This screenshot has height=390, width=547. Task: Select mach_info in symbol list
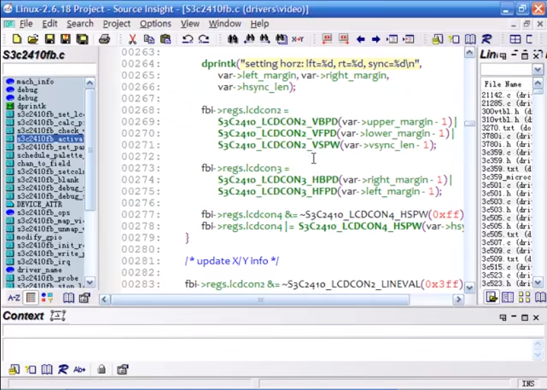point(35,81)
